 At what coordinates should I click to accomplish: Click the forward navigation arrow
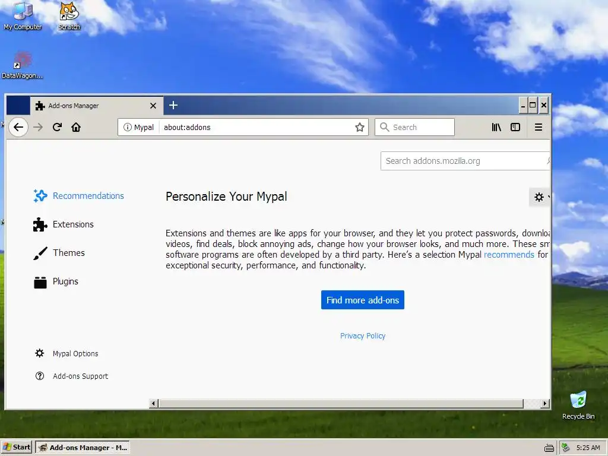(38, 127)
